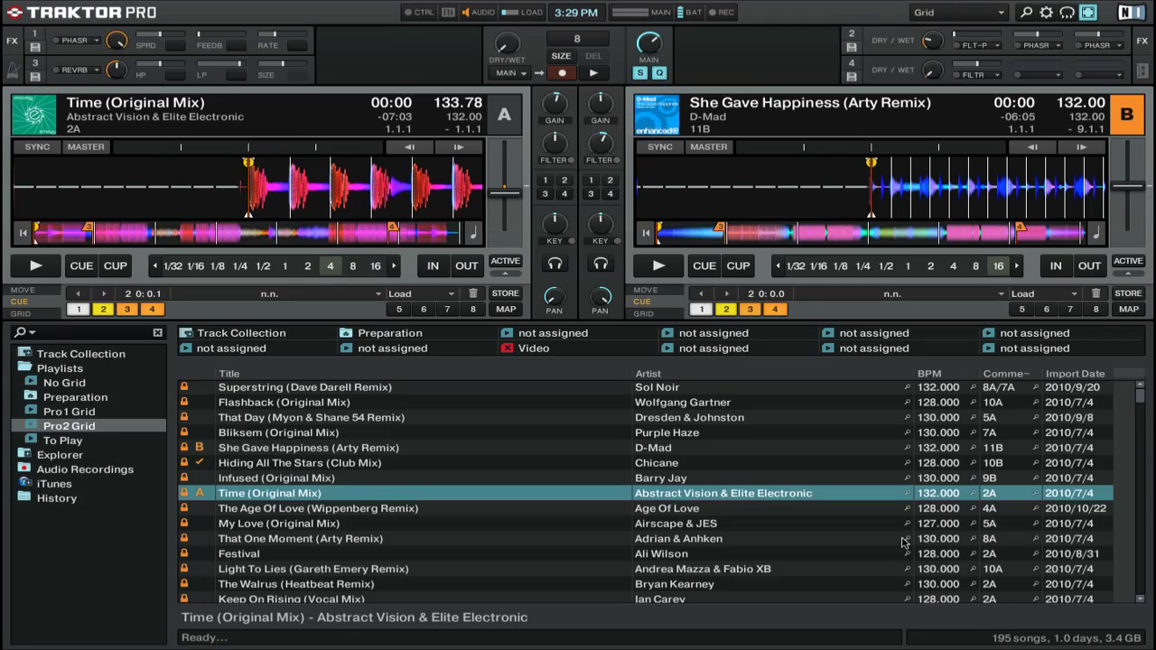Open the FLT-P effect dropdown in FX 2
Screen dimensions: 1156x650
pos(978,45)
